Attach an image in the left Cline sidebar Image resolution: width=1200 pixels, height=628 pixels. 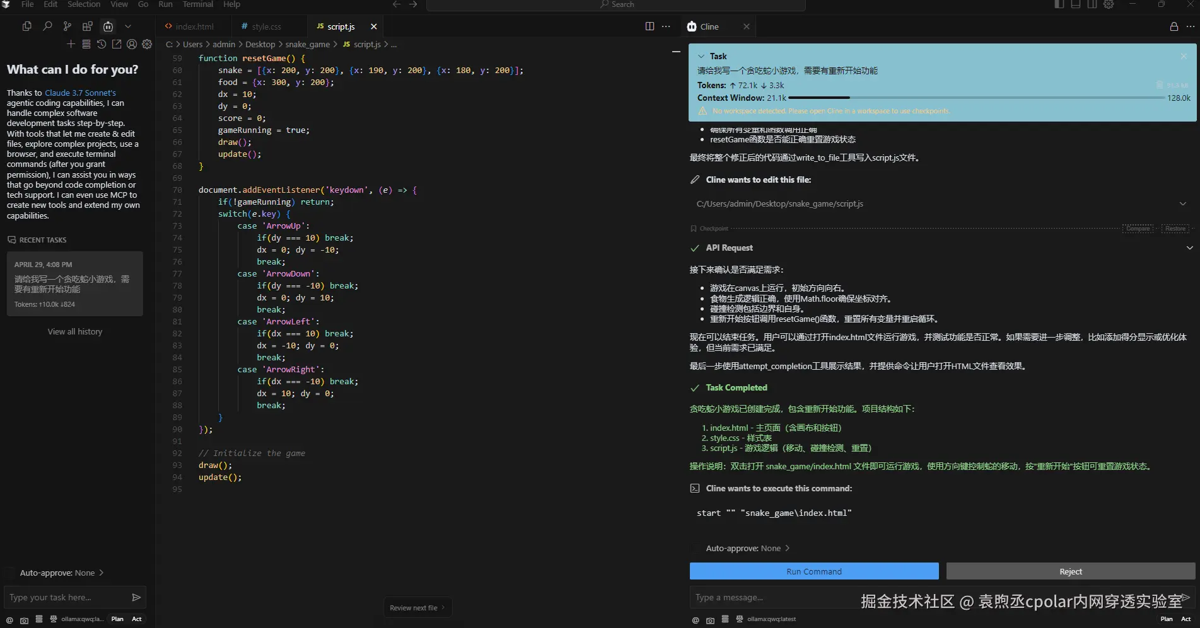(x=24, y=620)
